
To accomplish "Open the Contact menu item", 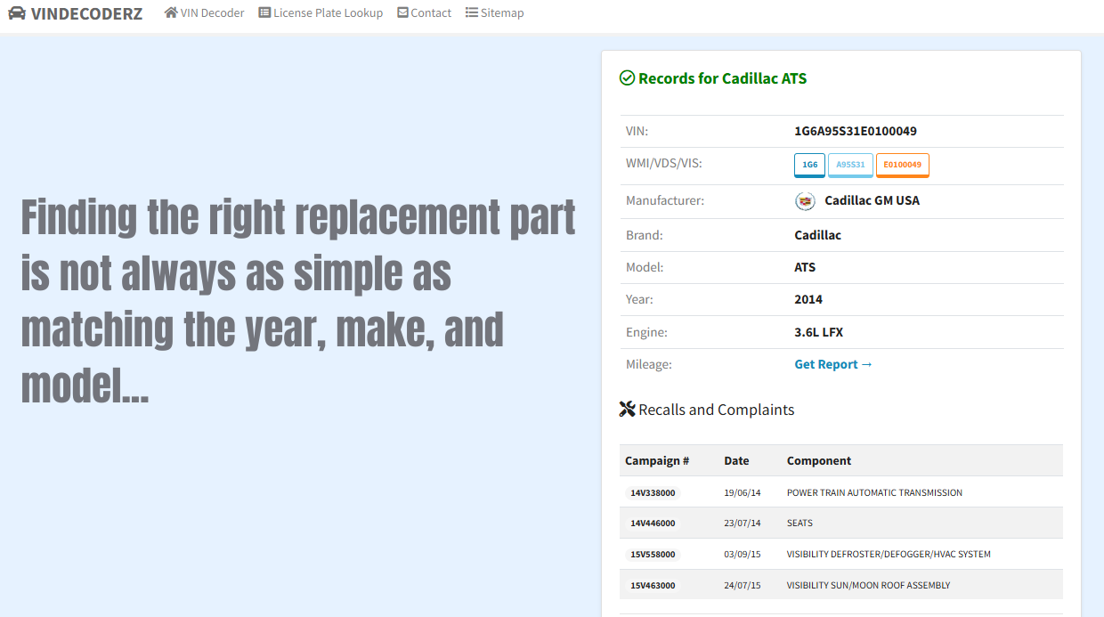I will pyautogui.click(x=425, y=12).
